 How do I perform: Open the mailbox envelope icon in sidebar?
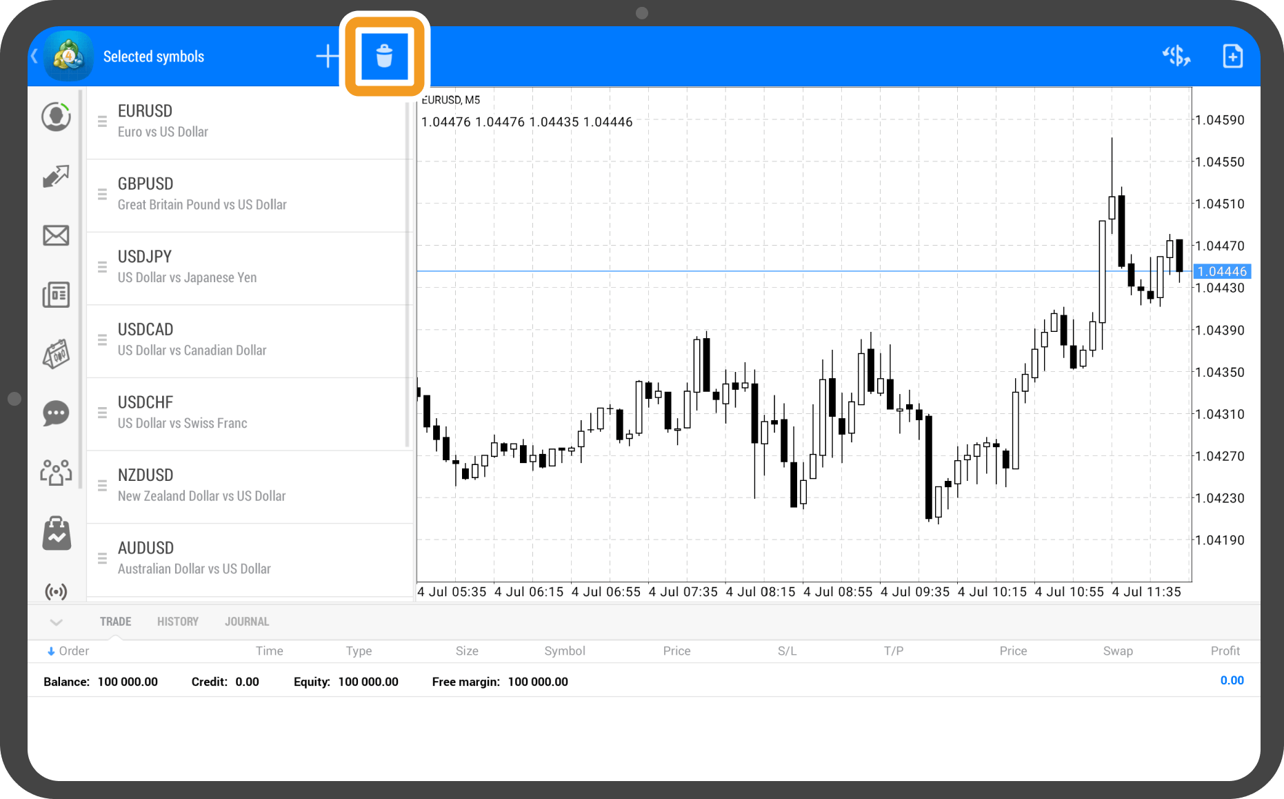[56, 235]
